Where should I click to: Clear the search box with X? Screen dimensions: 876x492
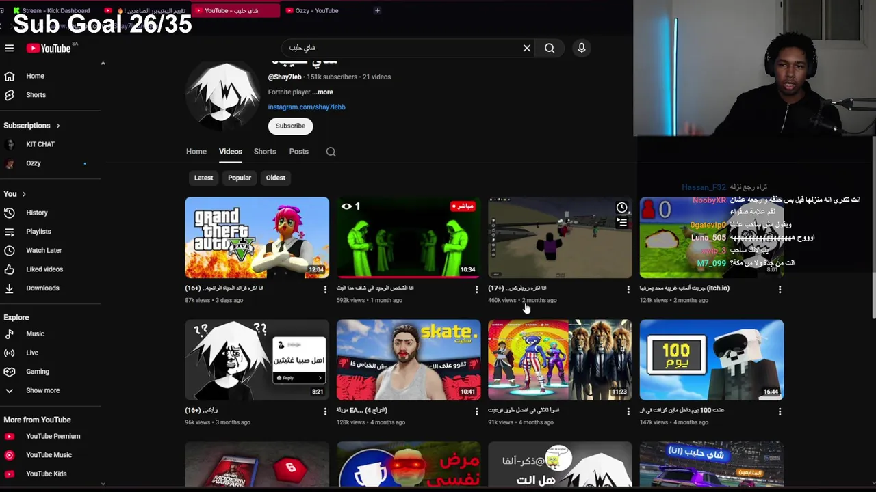(527, 48)
